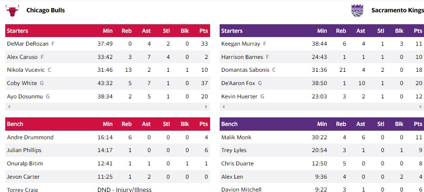Open the Chicago Bulls team name link
Image resolution: width=424 pixels, height=192 pixels.
point(46,10)
